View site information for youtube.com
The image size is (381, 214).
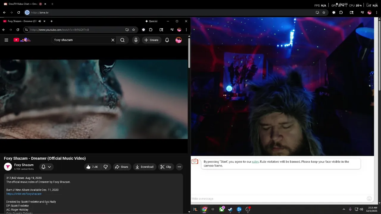click(x=26, y=30)
